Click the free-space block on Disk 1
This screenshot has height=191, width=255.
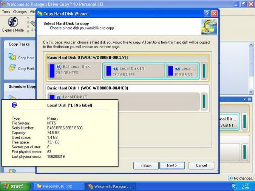click(x=204, y=102)
